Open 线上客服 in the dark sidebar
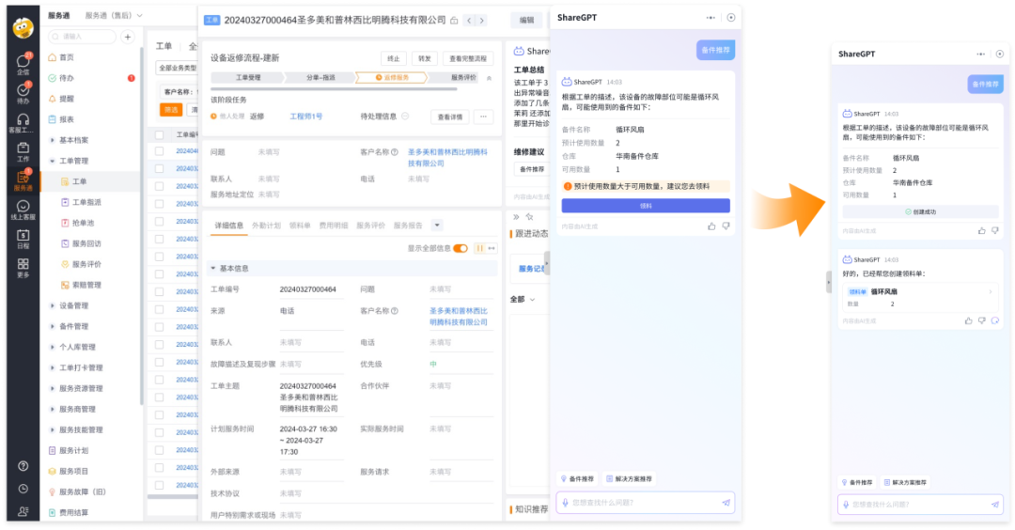Viewport: 1015px width, 530px height. (x=23, y=210)
